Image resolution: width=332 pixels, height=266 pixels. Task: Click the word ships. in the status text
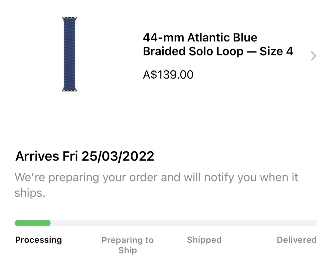(x=30, y=193)
